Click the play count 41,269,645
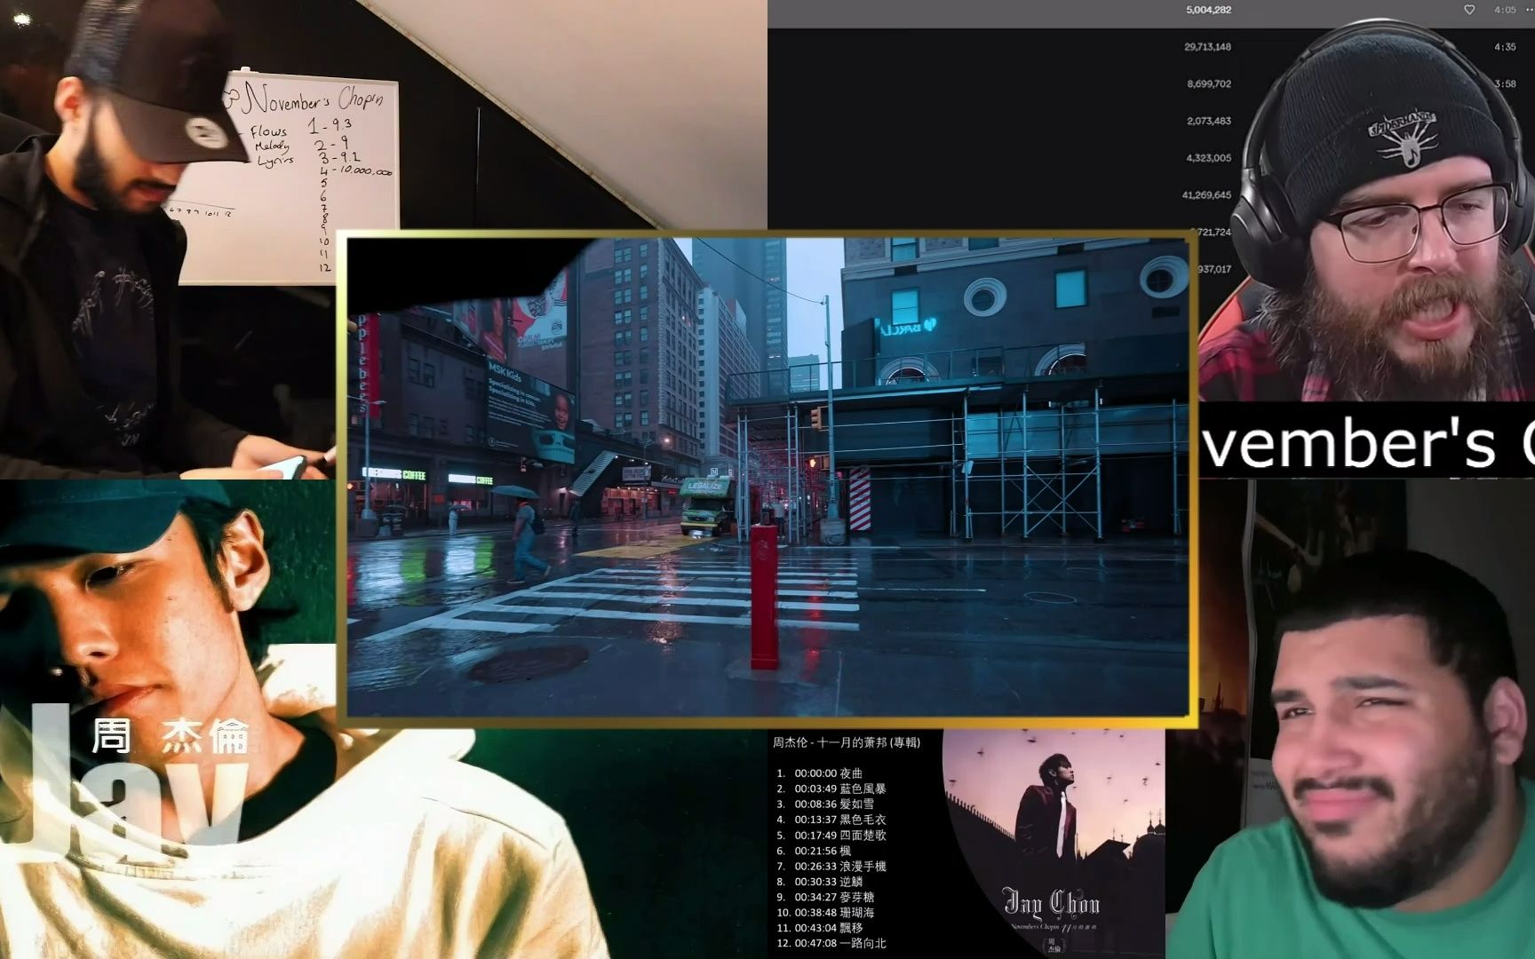1535x959 pixels. (x=1207, y=195)
